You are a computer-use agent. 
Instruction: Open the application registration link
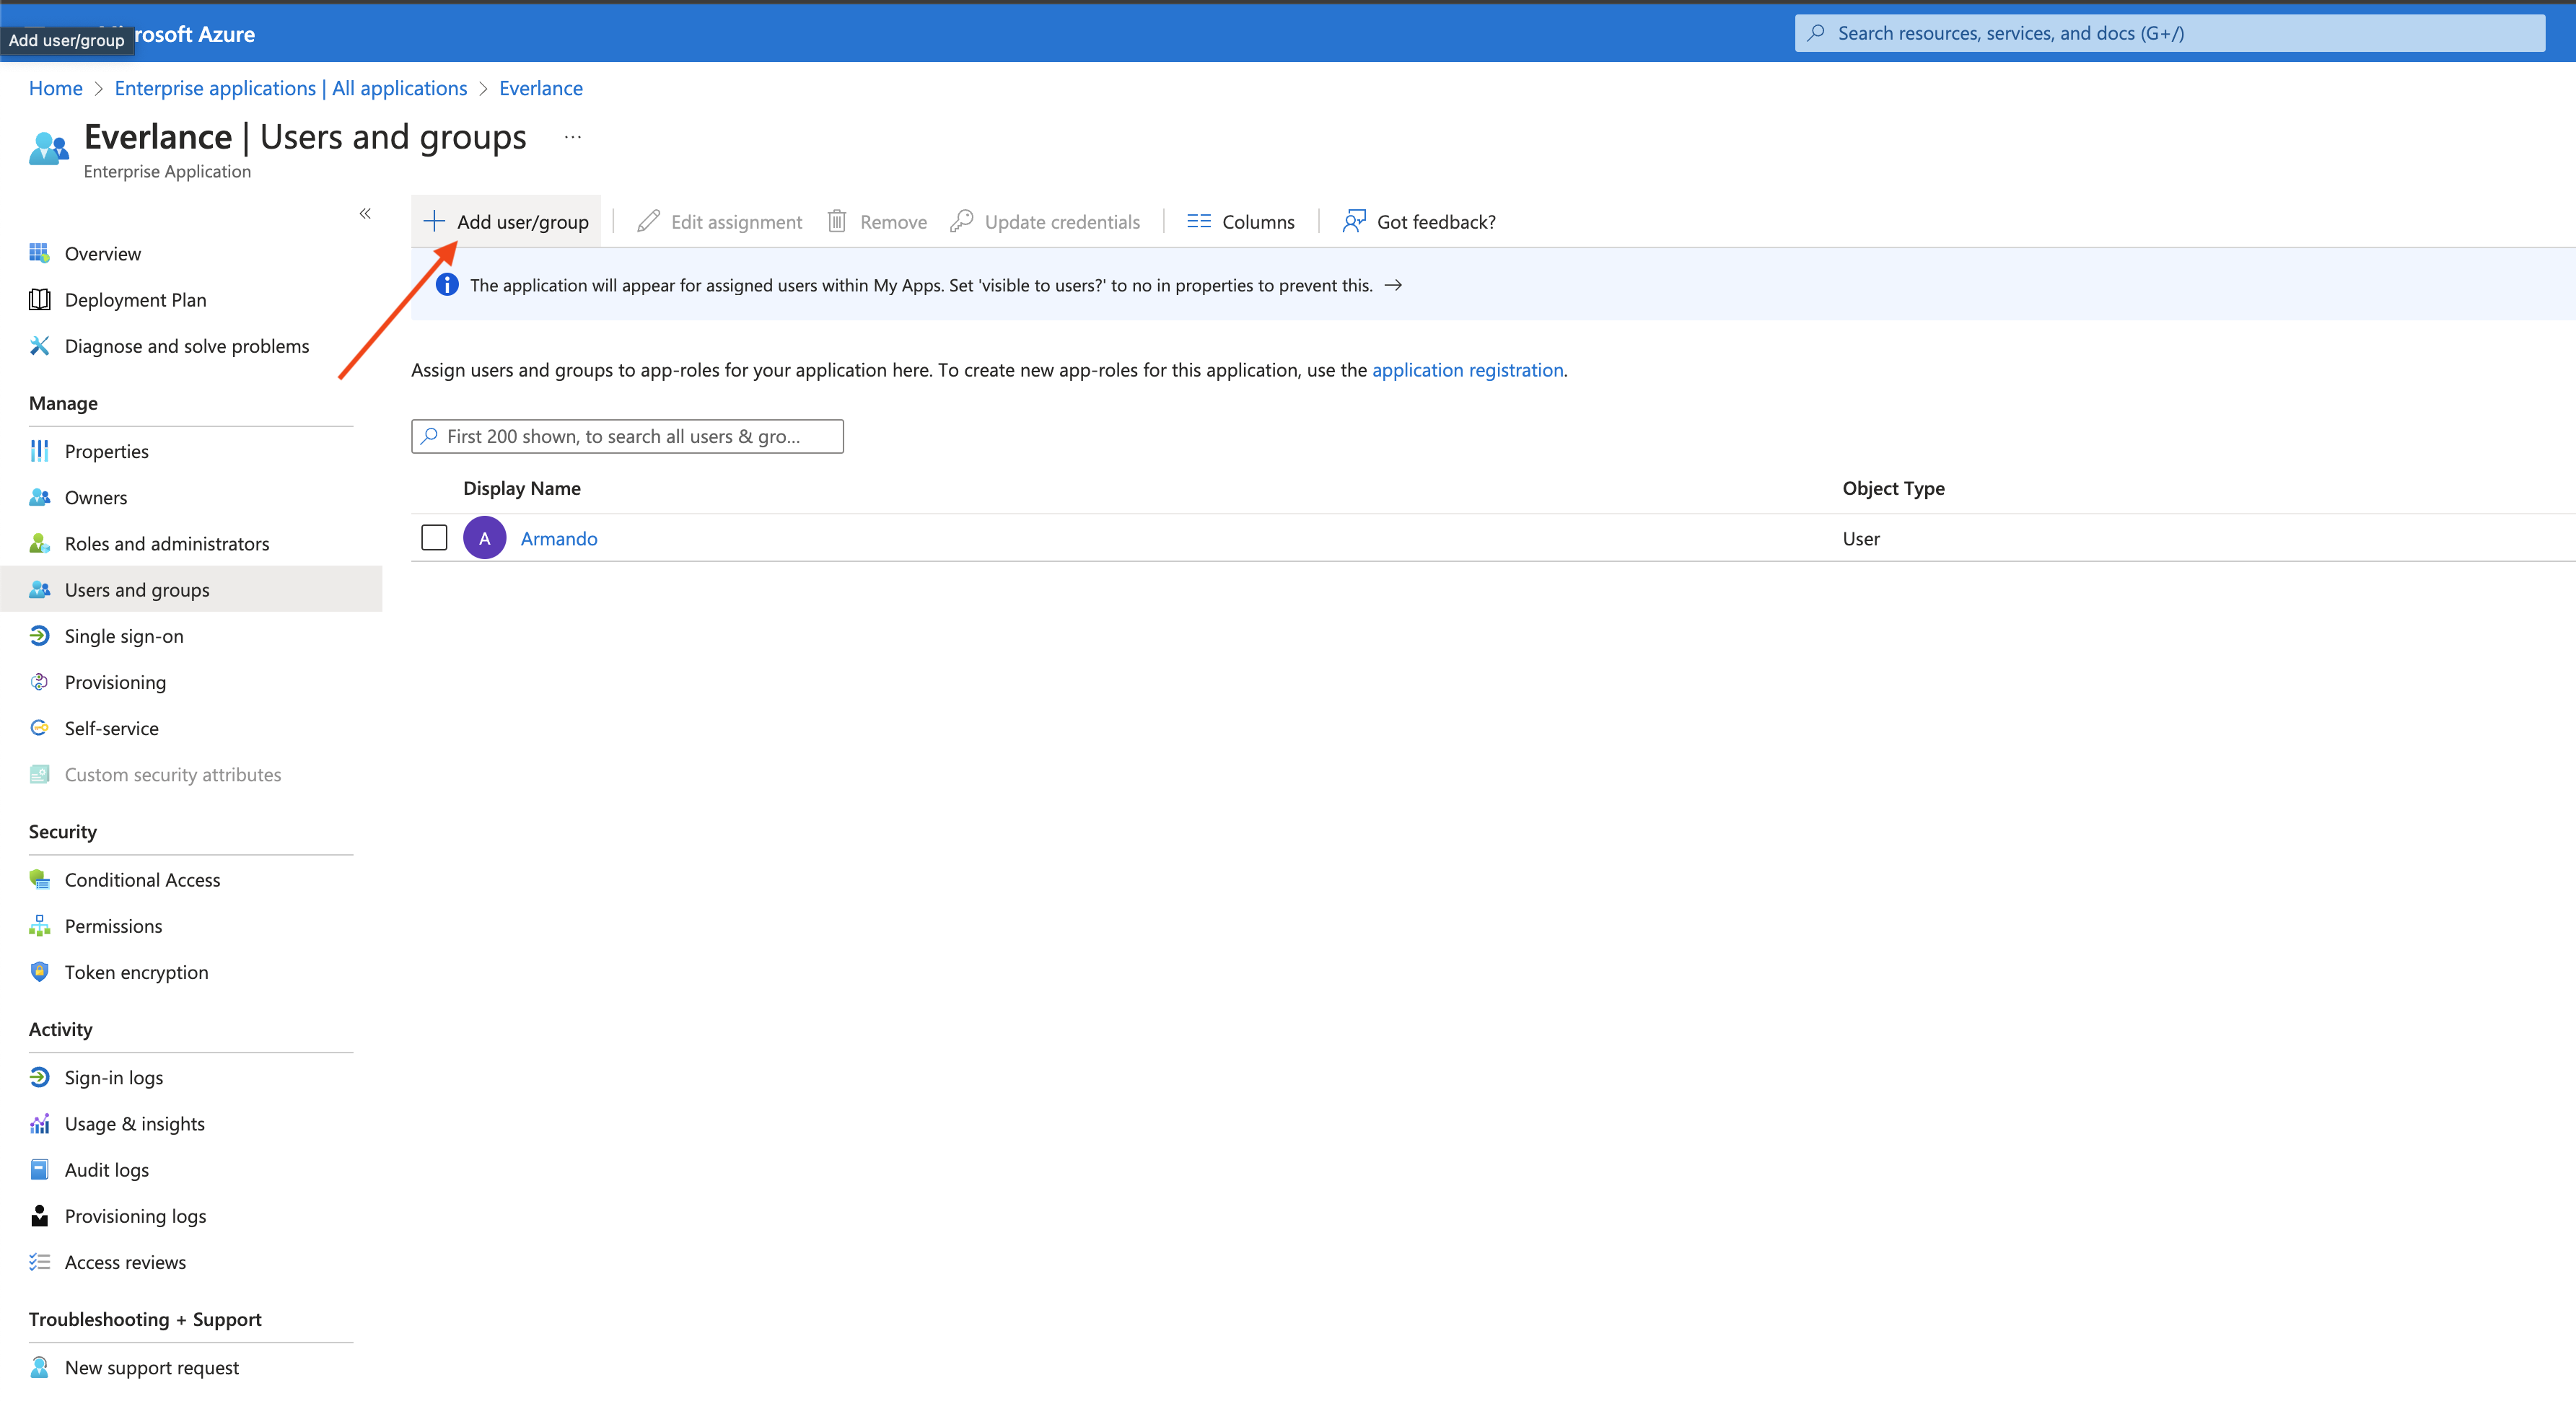(1467, 370)
